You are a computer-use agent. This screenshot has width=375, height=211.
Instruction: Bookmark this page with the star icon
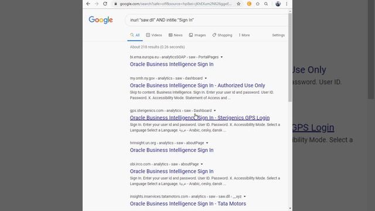point(238,4)
